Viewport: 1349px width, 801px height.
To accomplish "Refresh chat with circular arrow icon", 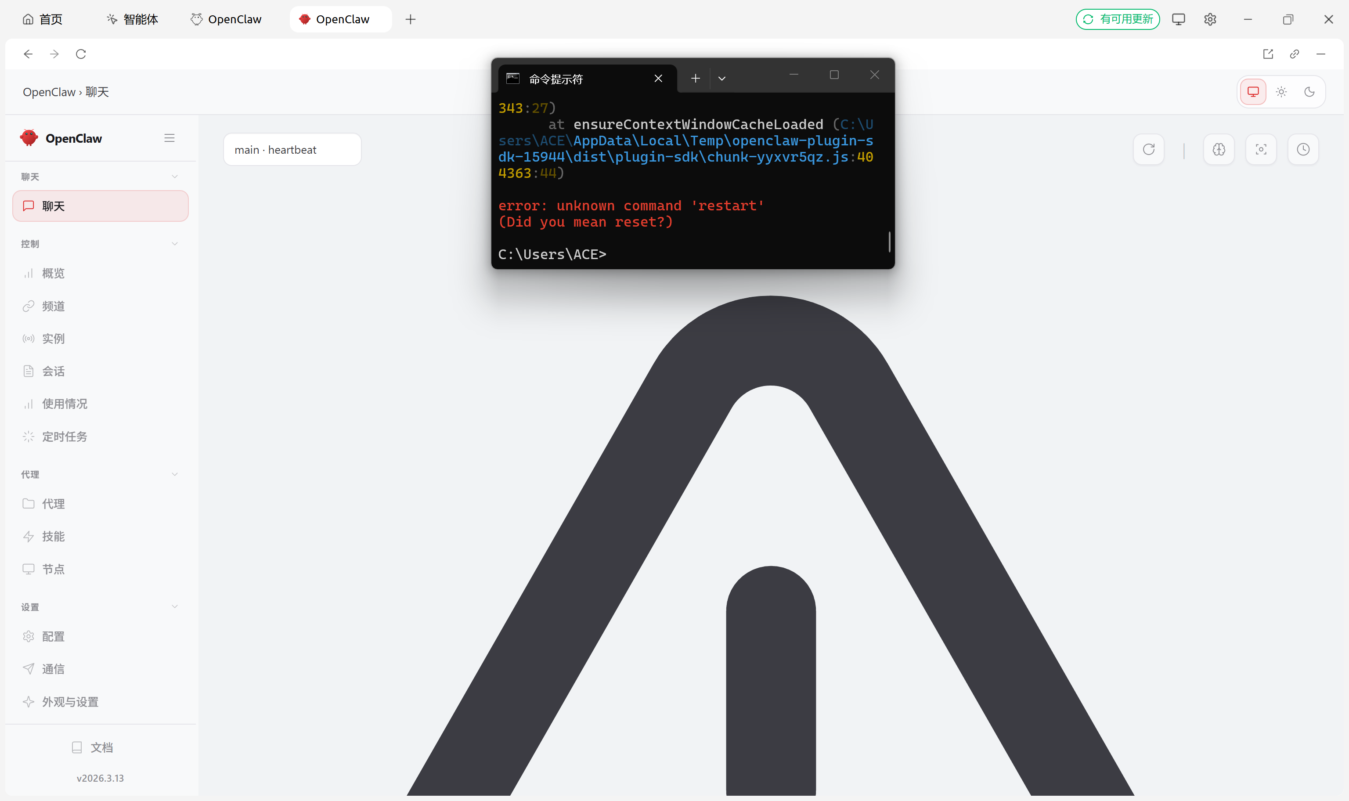I will pyautogui.click(x=1148, y=149).
